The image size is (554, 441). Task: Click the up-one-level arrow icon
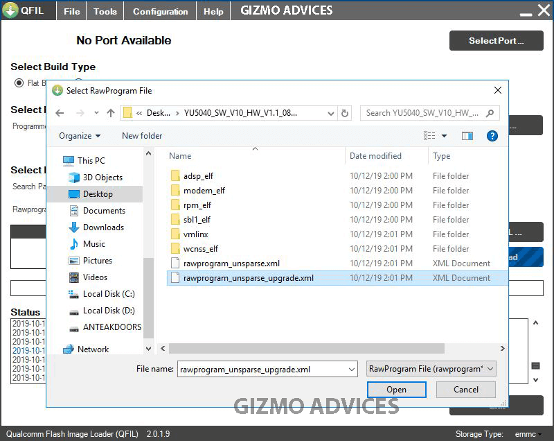tap(111, 113)
